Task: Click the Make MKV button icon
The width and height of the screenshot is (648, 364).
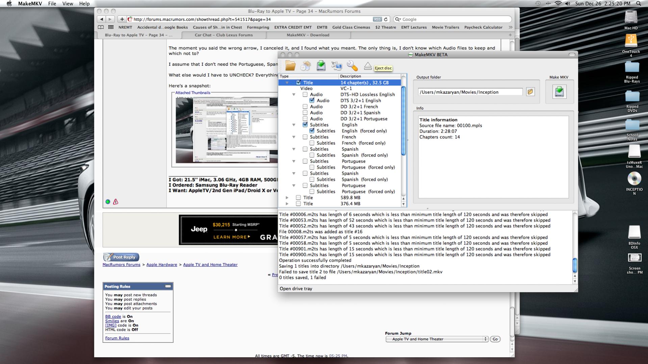Action: [559, 92]
